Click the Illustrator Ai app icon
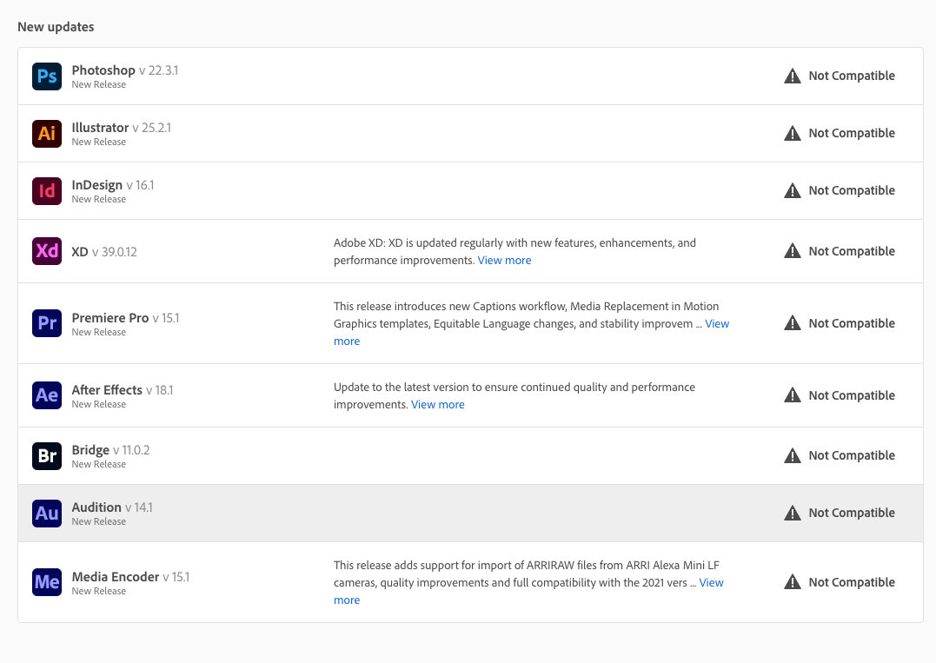Screen dimensions: 936x663 click(47, 134)
